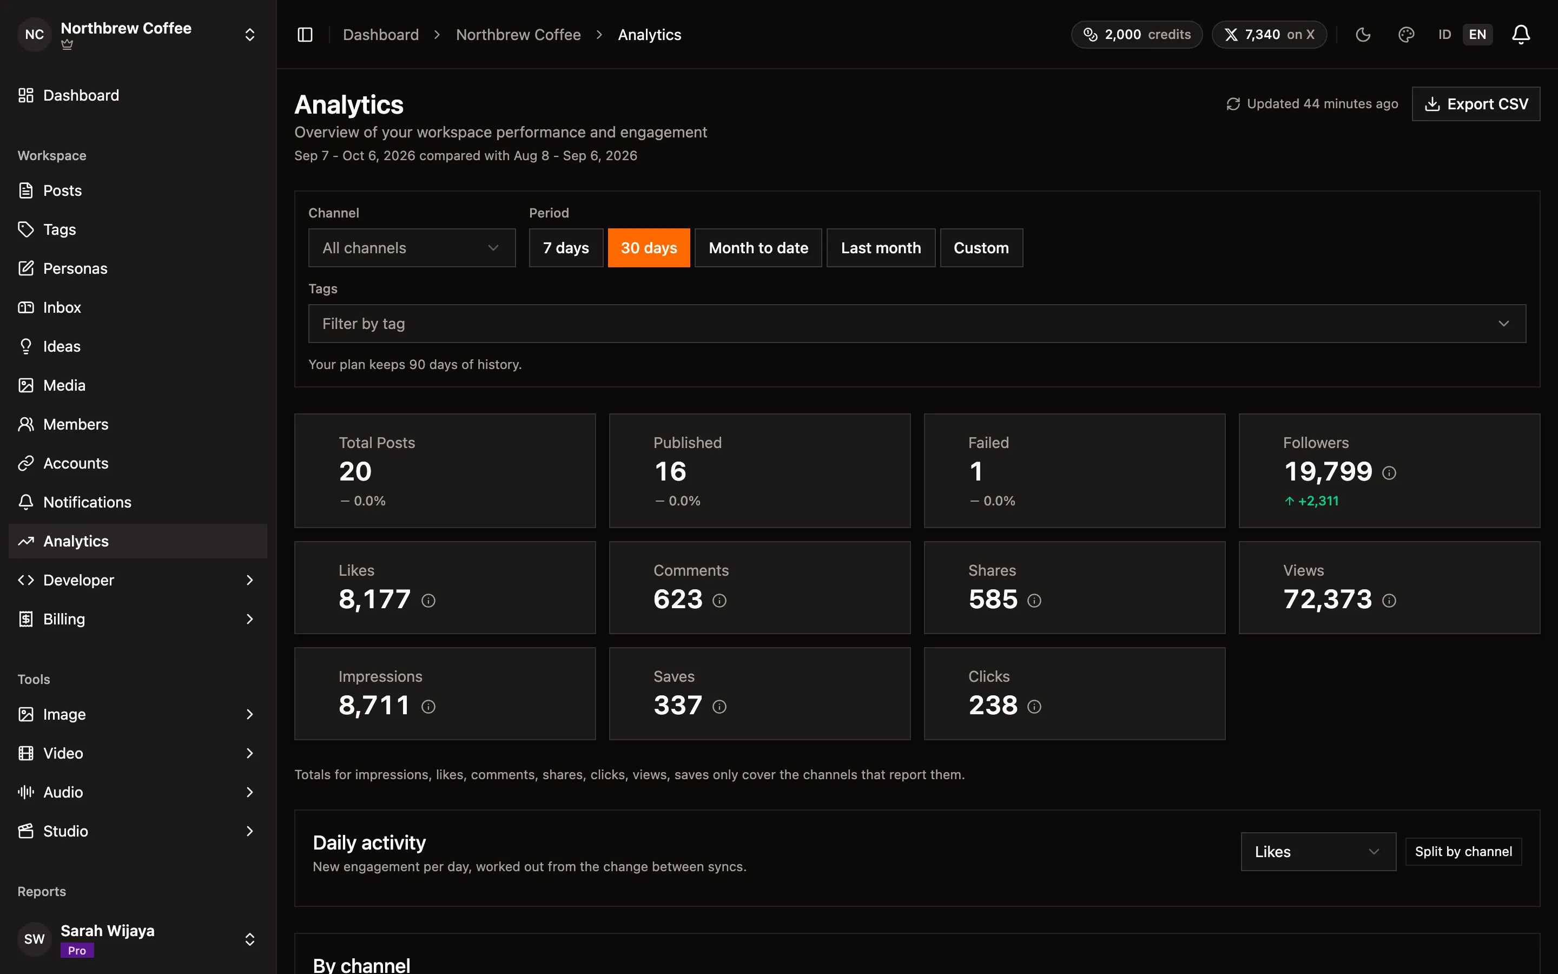1558x974 pixels.
Task: Click the refresh icon beside Updated 44 minutes ago
Action: 1233,104
